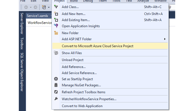The image size is (194, 111).
Task: Expand the Add ASP.NET Folder submenu arrow
Action: pyautogui.click(x=165, y=39)
